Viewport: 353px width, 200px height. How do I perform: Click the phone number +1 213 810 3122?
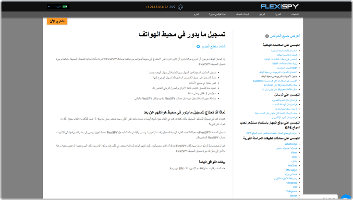tap(157, 7)
